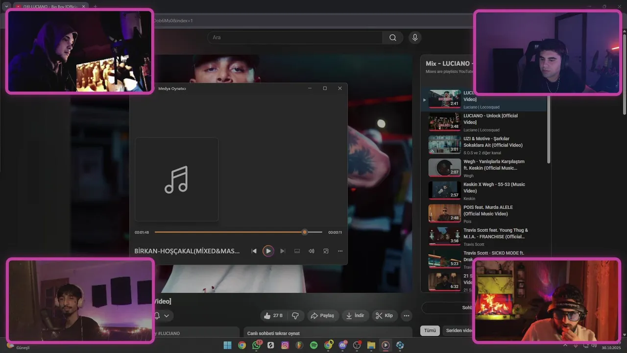Screen dimensions: 627x353
Task: Open the black S app taskbar icon
Action: [x=270, y=345]
